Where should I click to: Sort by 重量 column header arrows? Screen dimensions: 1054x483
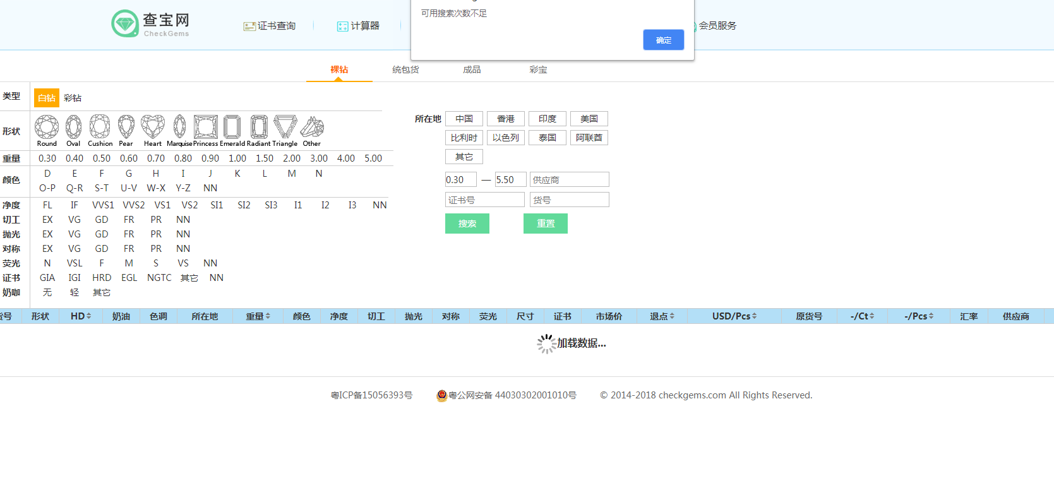coord(268,316)
